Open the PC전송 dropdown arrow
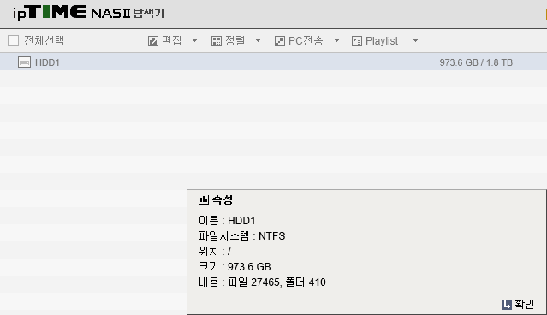547x315 pixels. click(336, 41)
